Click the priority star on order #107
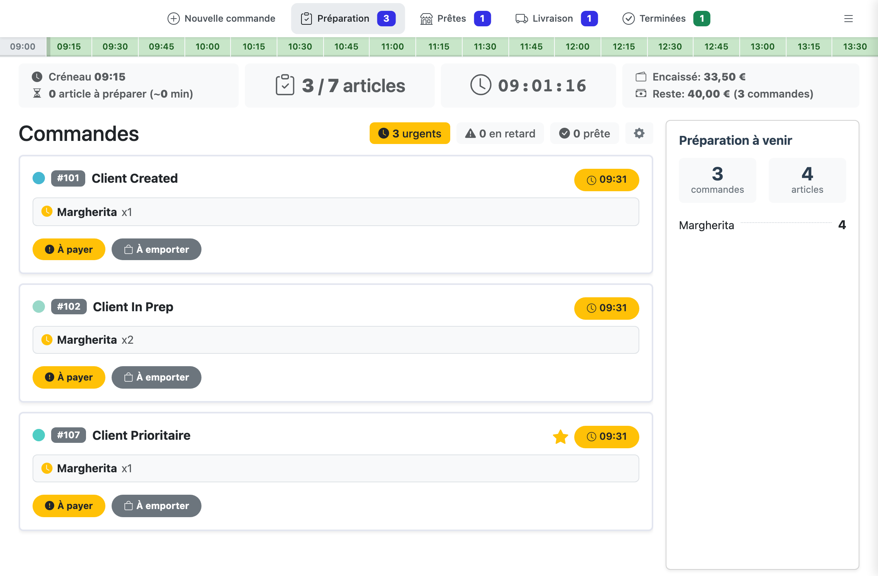Screen dimensions: 878x576 (x=560, y=437)
